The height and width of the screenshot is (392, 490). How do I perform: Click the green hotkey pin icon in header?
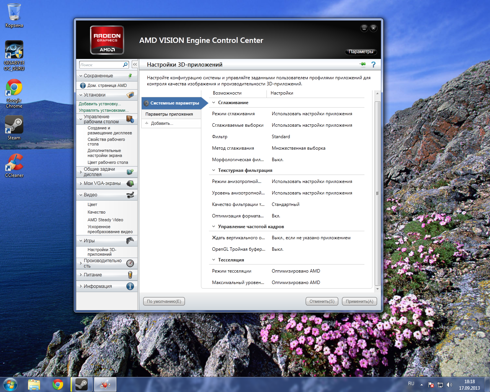(x=363, y=64)
